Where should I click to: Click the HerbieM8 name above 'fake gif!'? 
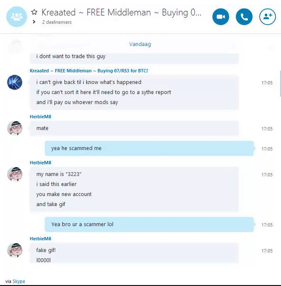pos(40,239)
